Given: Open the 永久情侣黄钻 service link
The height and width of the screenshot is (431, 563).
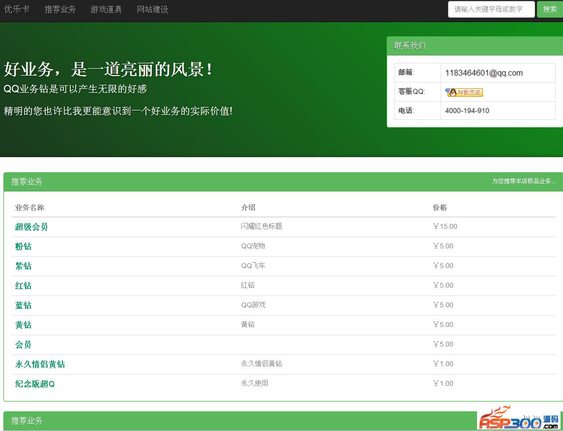Looking at the screenshot, I should [x=40, y=364].
